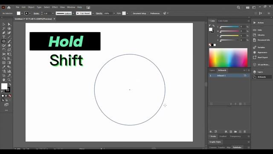273x154 pixels.
Task: Open the Uniform width profile dropdown
Action: coord(73,13)
